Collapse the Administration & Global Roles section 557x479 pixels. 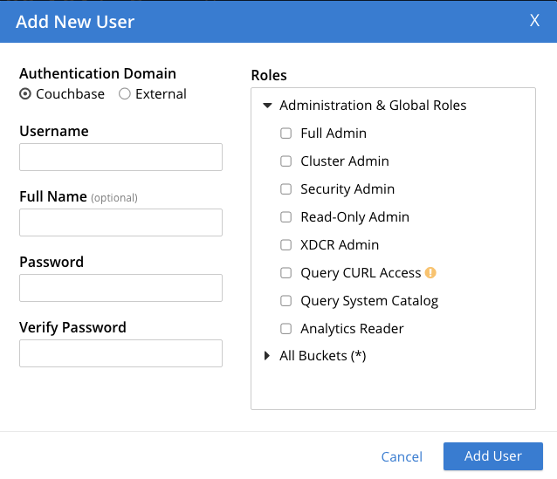(268, 106)
